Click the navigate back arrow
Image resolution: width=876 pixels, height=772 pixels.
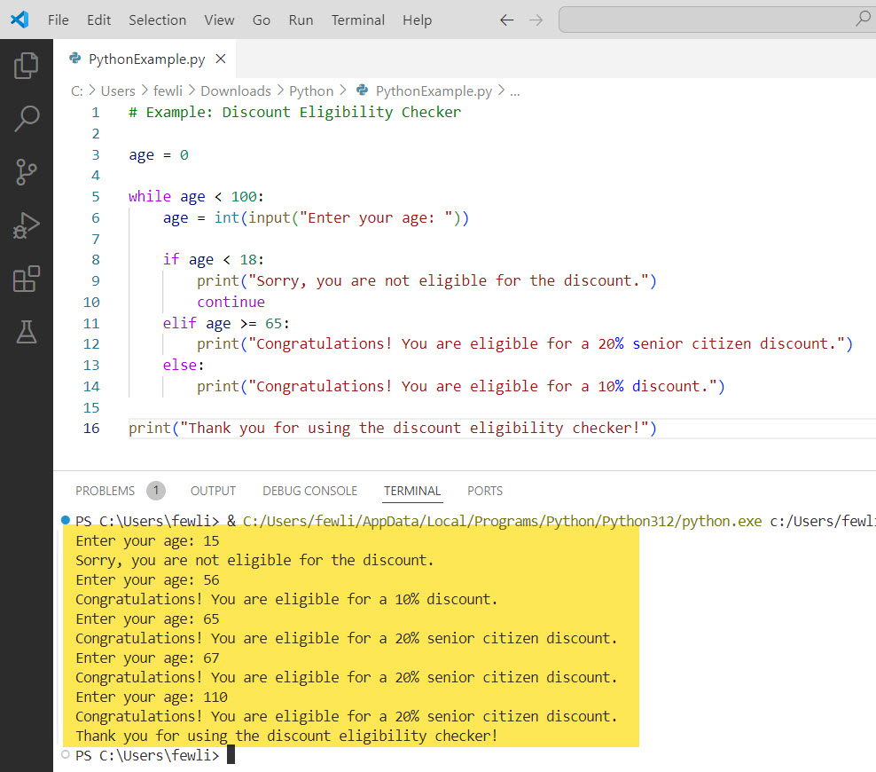tap(506, 20)
